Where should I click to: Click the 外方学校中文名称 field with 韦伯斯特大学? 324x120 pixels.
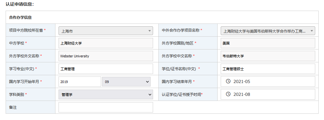pyautogui.click(x=268, y=56)
